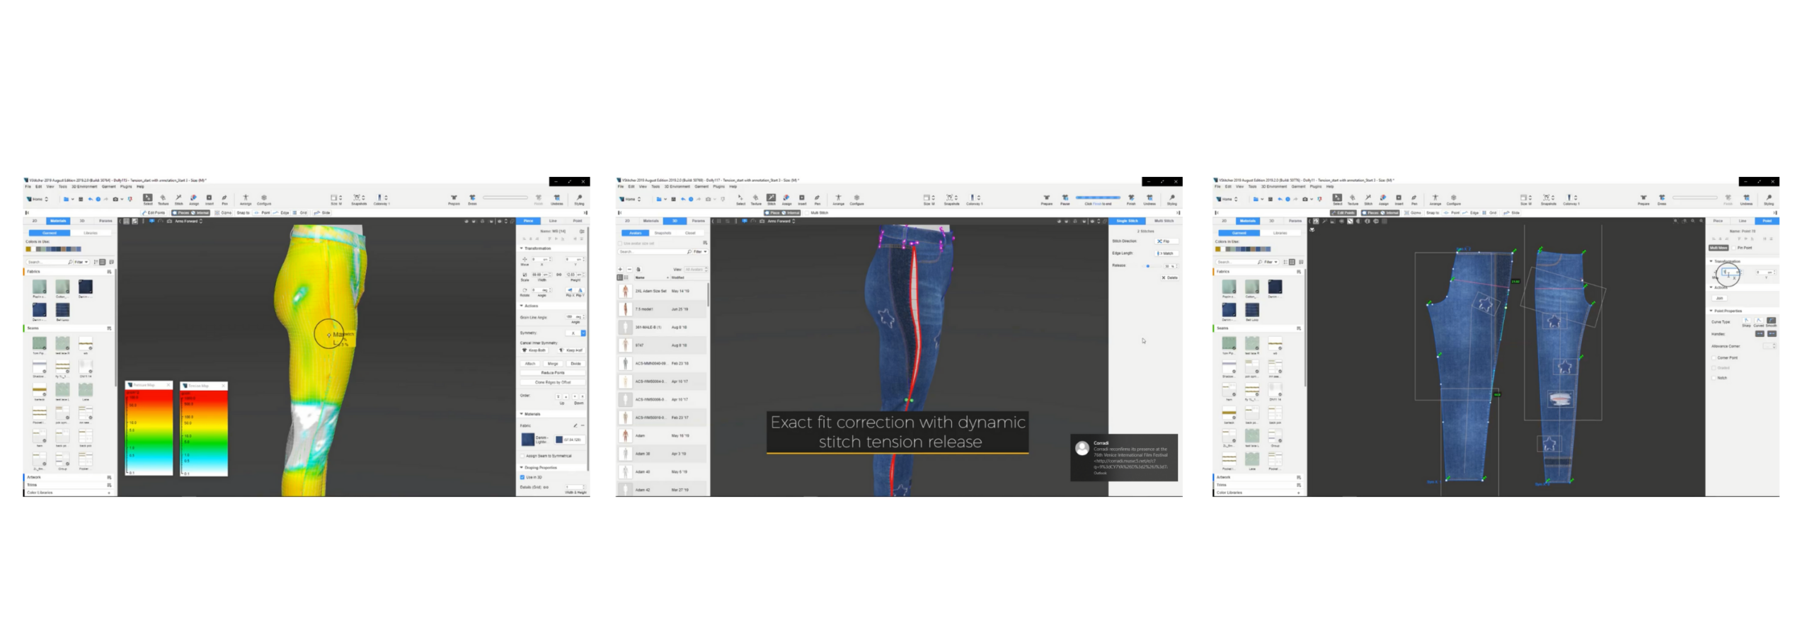Click the Undo arrow in the left window toolbar
The image size is (1812, 637).
(x=90, y=199)
